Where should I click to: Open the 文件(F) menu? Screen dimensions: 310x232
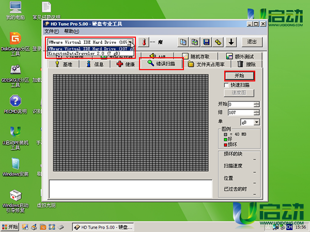51,31
